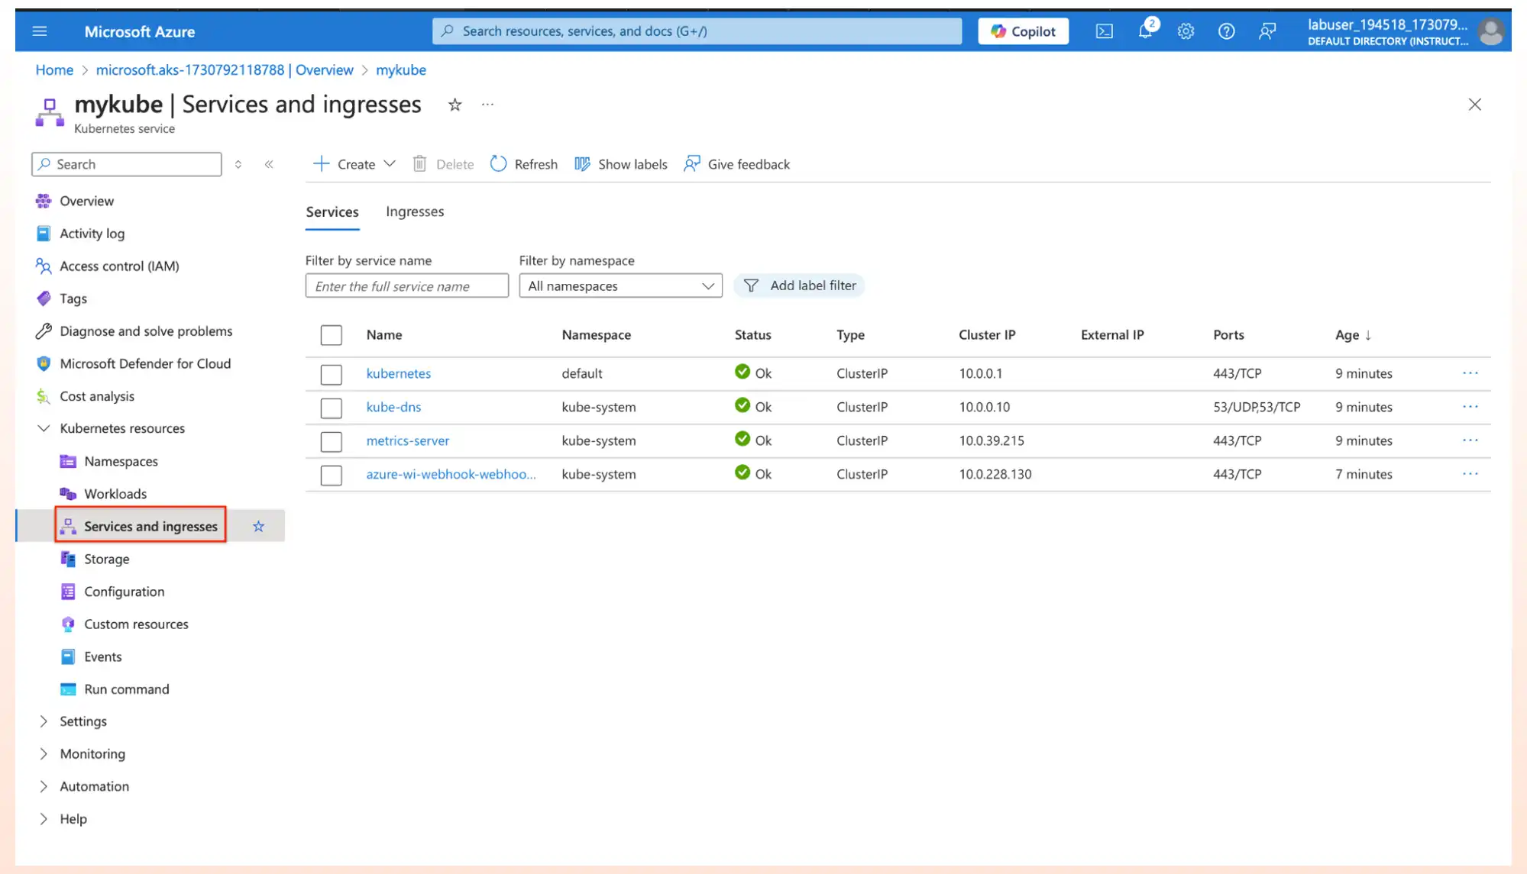Click the Storage icon

[x=68, y=559]
